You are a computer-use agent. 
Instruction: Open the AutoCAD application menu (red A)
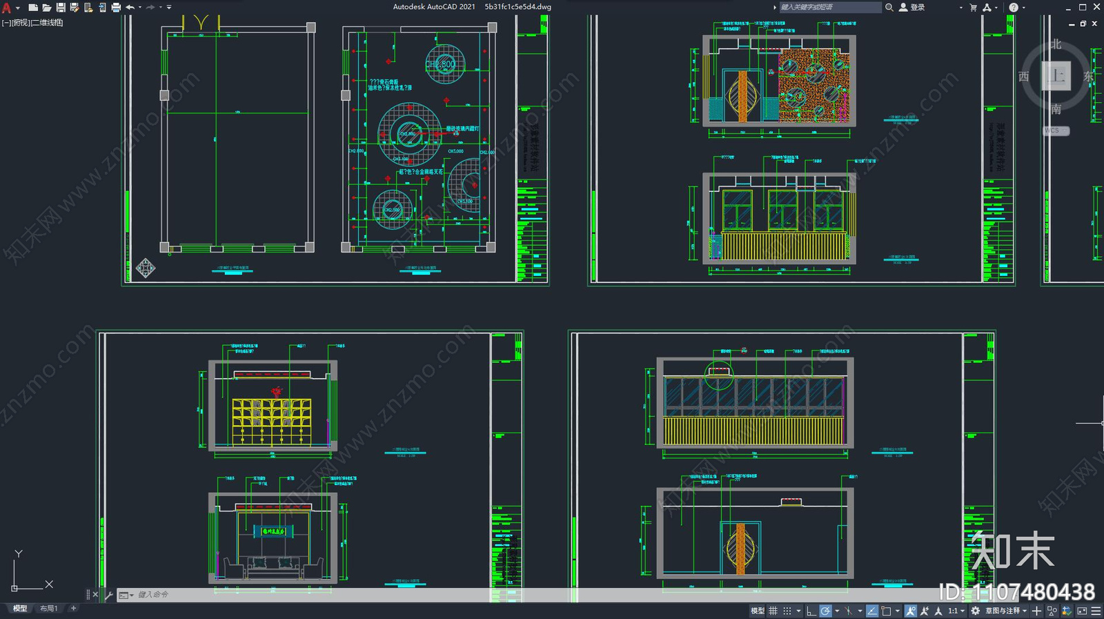[6, 8]
